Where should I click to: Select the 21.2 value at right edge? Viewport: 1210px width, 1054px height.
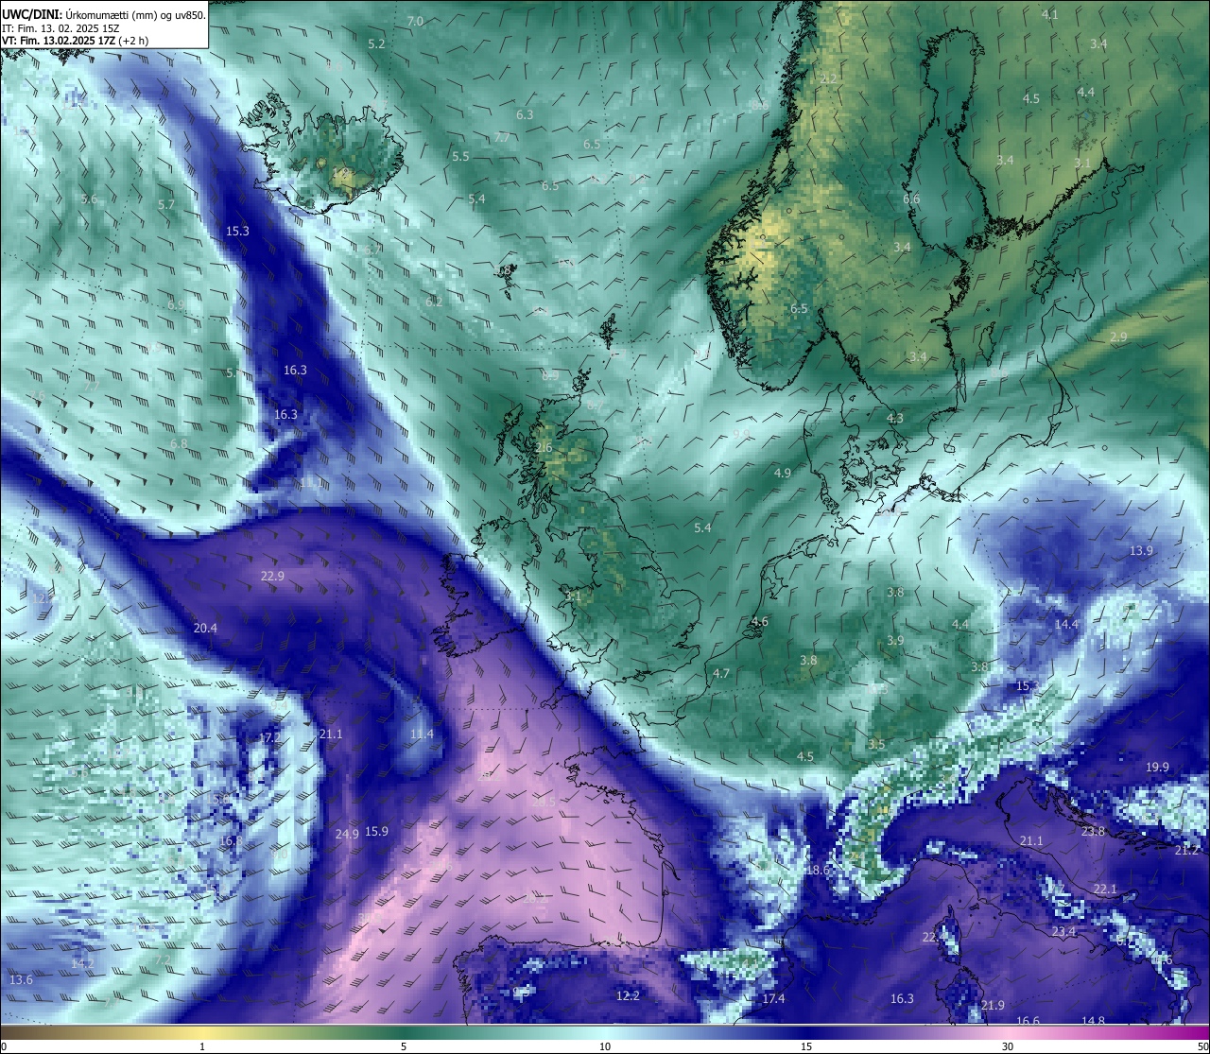pyautogui.click(x=1186, y=850)
